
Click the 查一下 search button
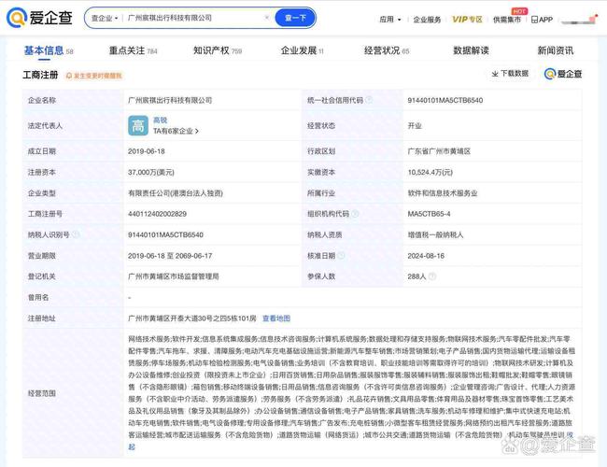tap(295, 18)
